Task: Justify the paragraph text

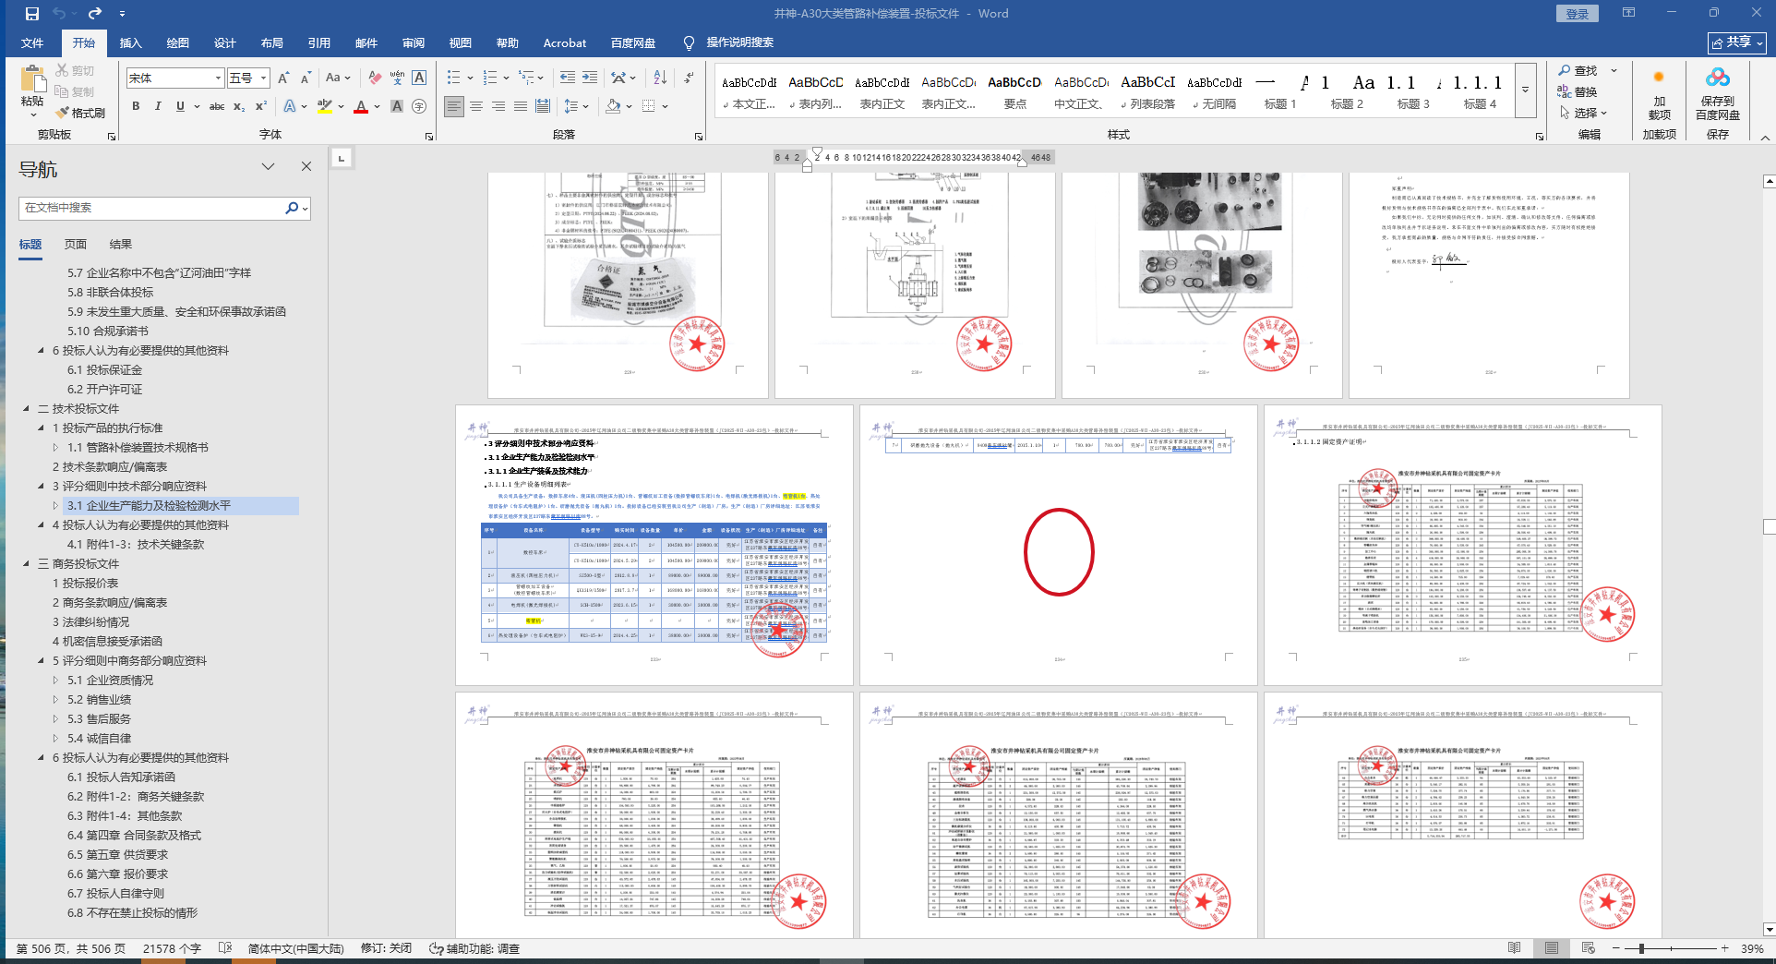Action: [x=521, y=106]
